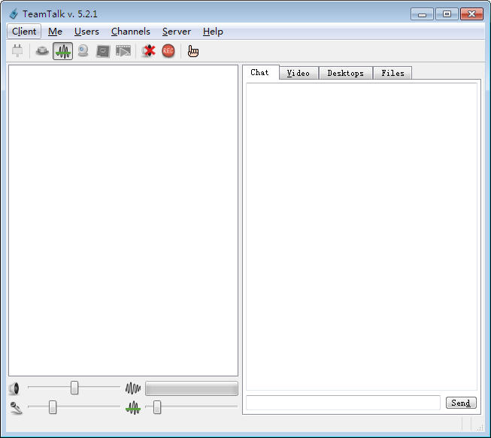This screenshot has width=491, height=438.
Task: Open the Client menu
Action: point(24,32)
